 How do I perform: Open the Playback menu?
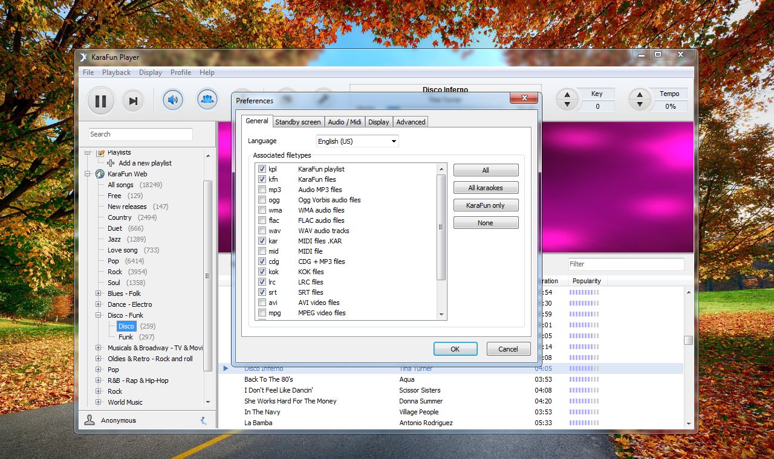116,72
